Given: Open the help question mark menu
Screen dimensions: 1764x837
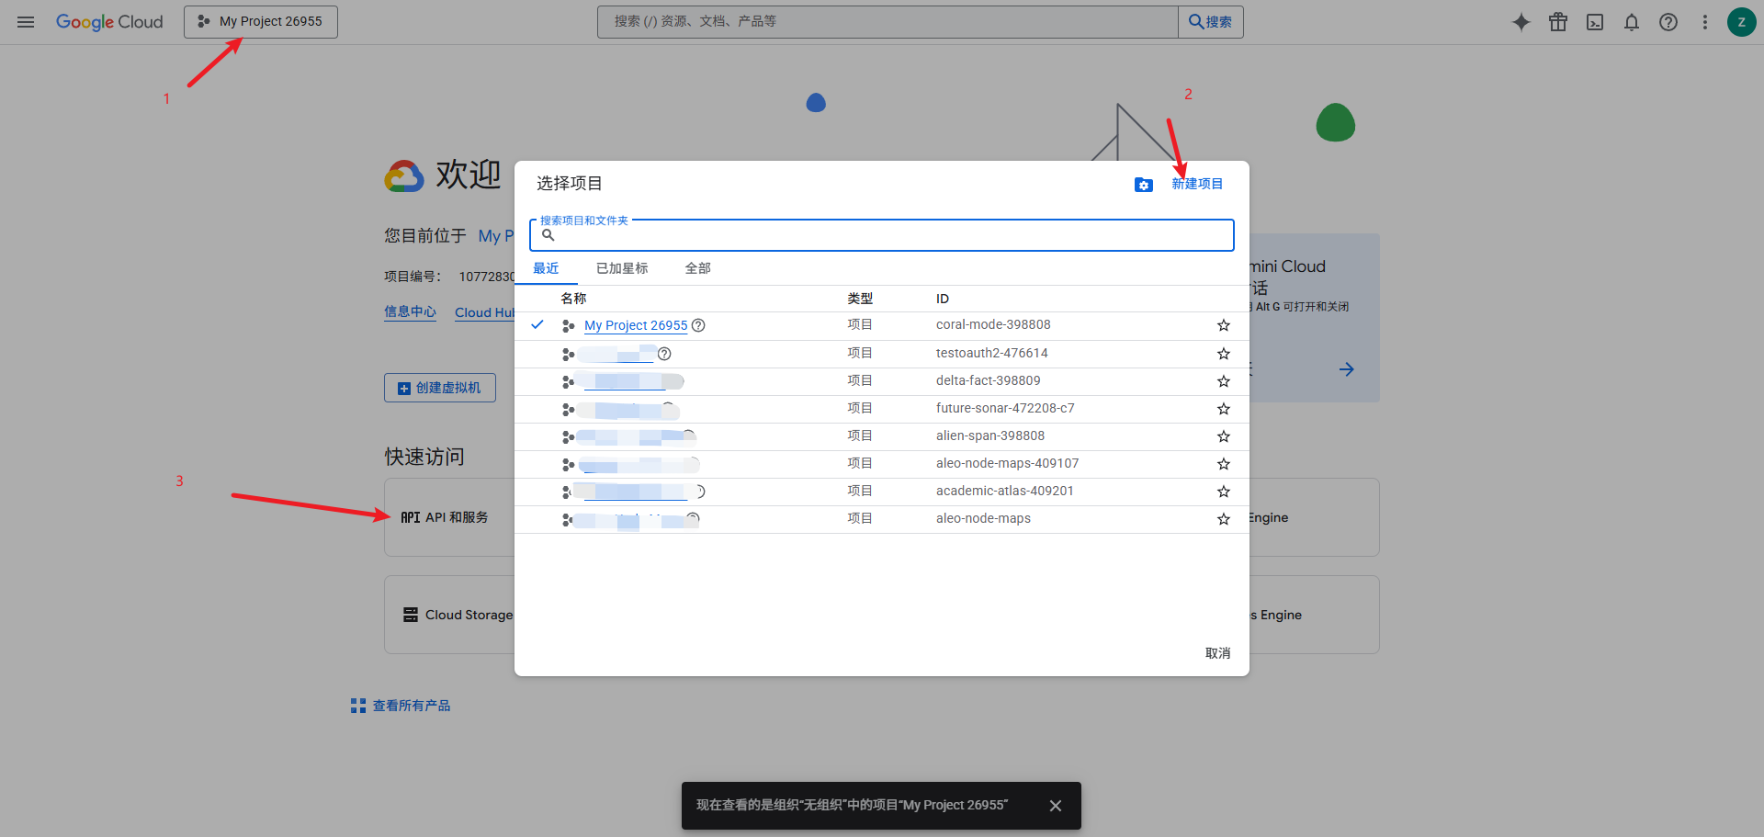Looking at the screenshot, I should (x=1668, y=22).
